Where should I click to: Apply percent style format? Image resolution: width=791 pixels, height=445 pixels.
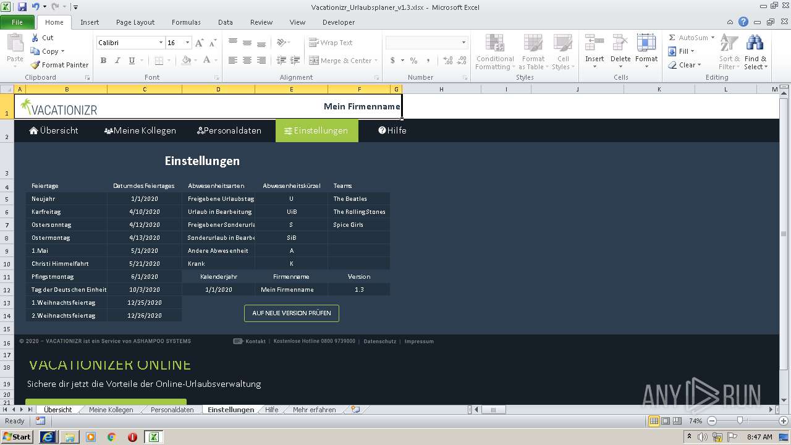pyautogui.click(x=413, y=61)
